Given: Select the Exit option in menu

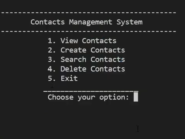Looking at the screenshot, I should [69, 79].
